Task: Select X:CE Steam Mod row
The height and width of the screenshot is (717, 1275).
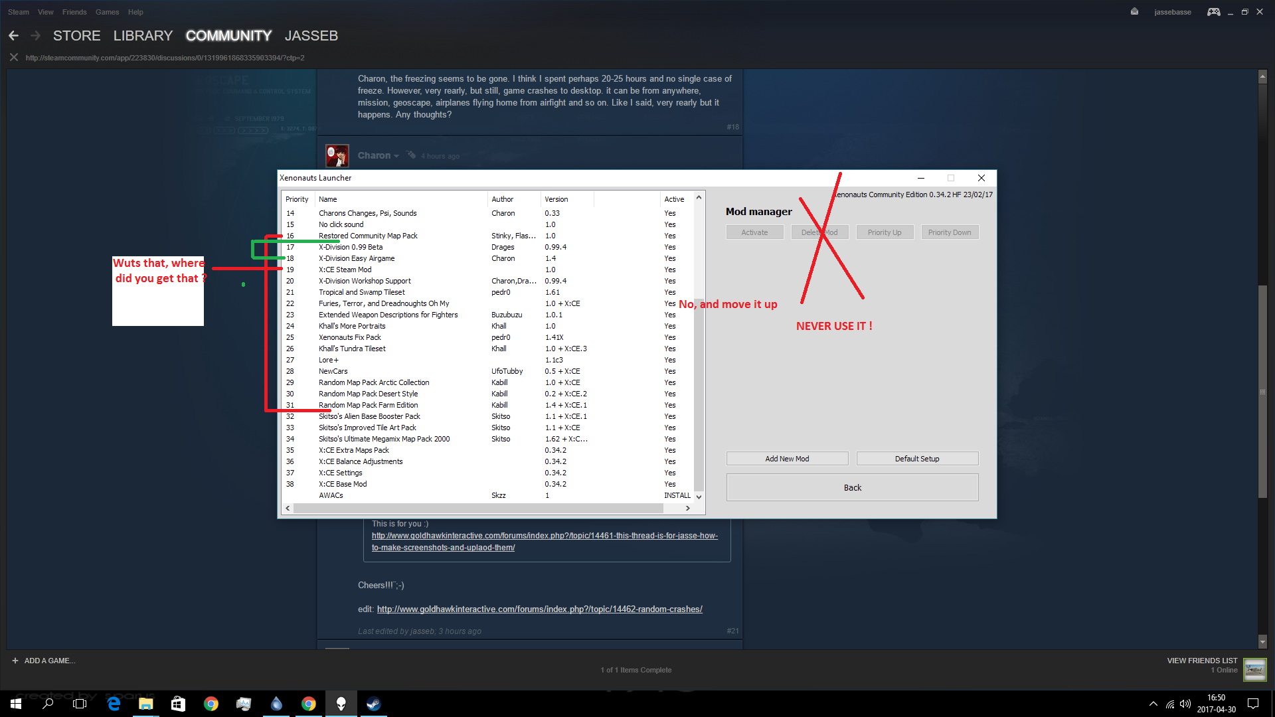Action: pyautogui.click(x=487, y=270)
